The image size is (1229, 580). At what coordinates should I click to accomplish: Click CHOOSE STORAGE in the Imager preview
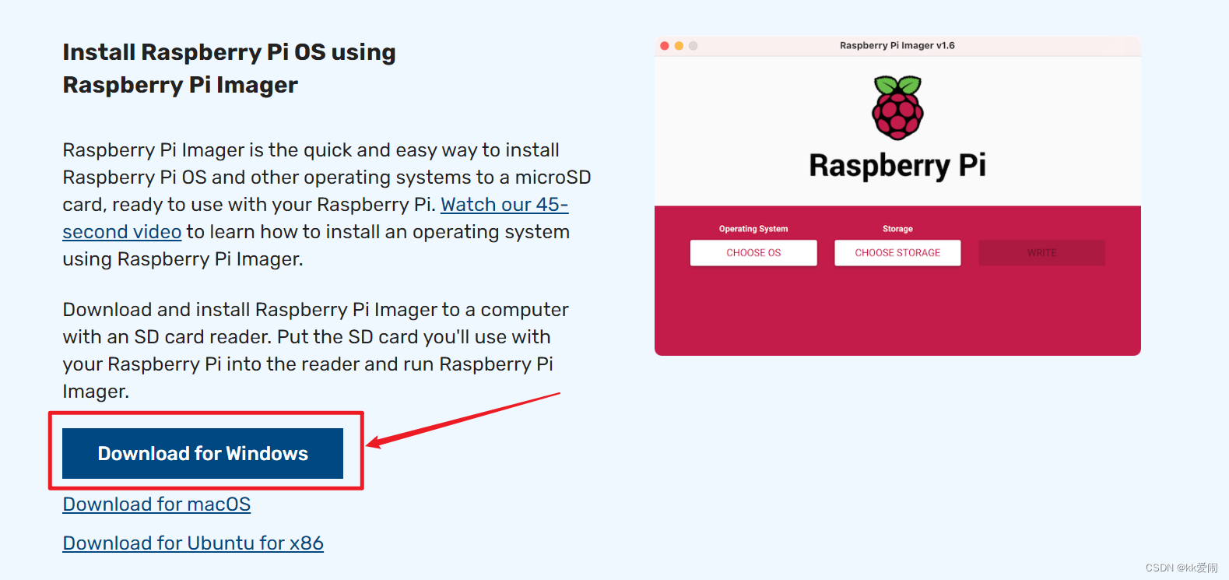pos(897,253)
